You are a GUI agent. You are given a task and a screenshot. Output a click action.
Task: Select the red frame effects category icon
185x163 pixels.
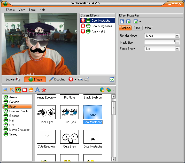(25, 90)
